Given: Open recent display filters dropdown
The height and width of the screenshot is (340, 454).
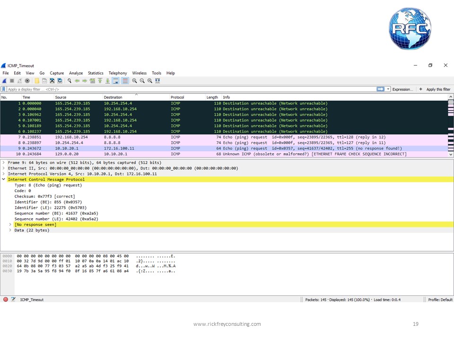Looking at the screenshot, I should pos(388,89).
